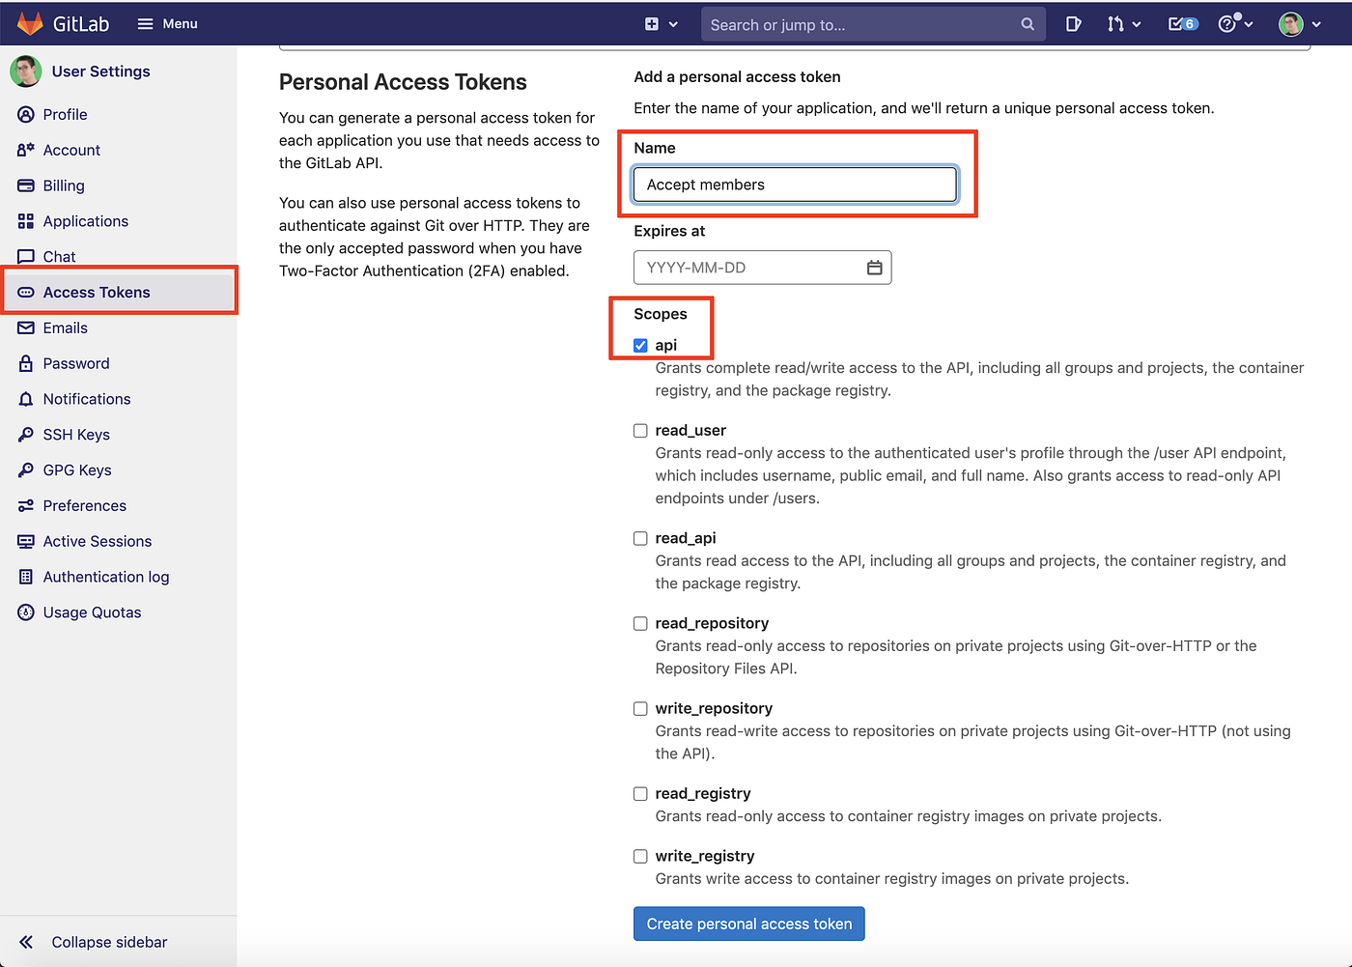Open the profile avatar dropdown
The width and height of the screenshot is (1352, 967).
click(1291, 23)
